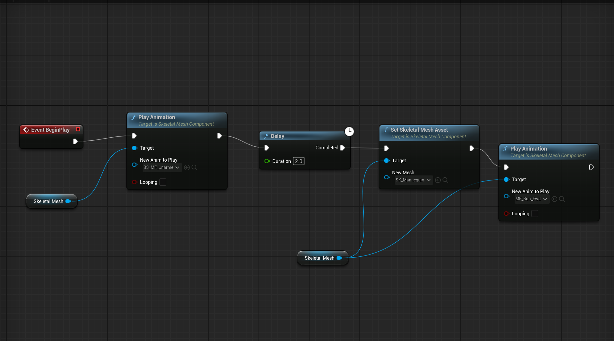Click Target pin on Set Skeletal Mesh Asset
Screen dimensions: 614x341
click(386, 160)
